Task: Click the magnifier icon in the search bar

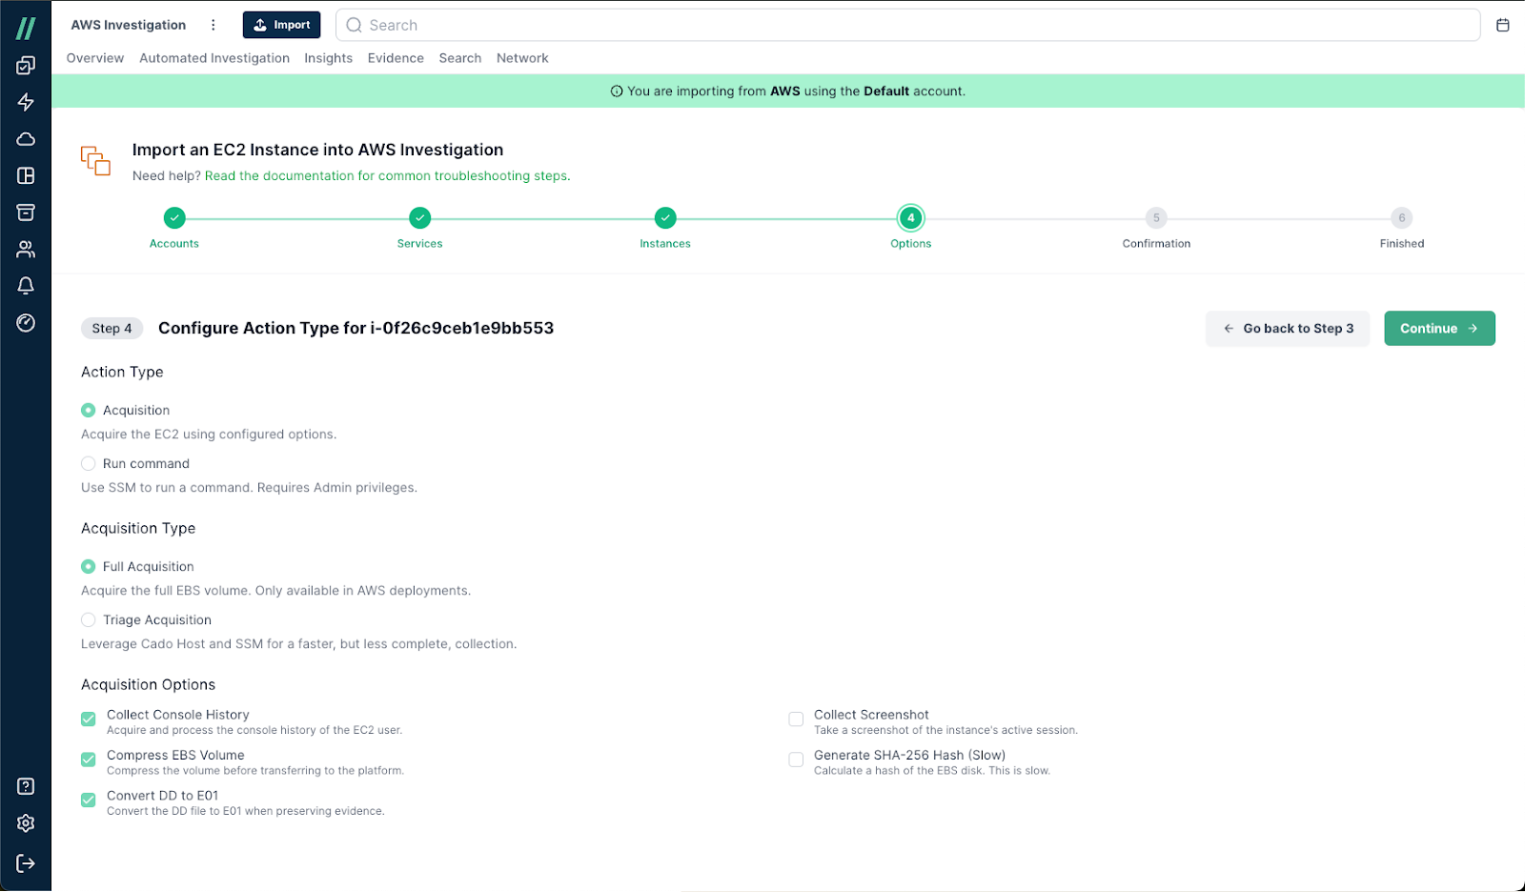Action: [355, 26]
